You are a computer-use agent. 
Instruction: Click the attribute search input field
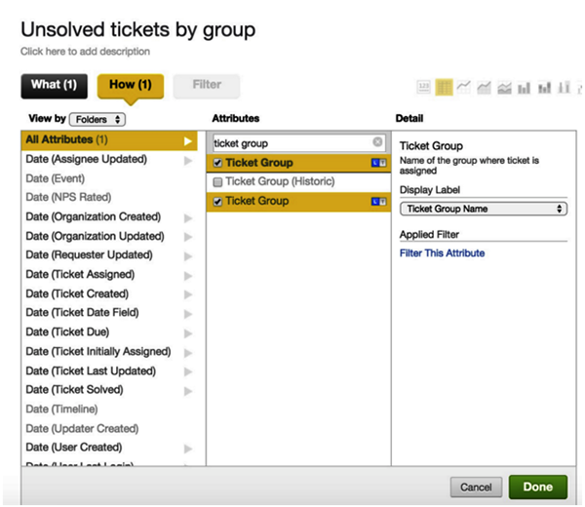(291, 142)
